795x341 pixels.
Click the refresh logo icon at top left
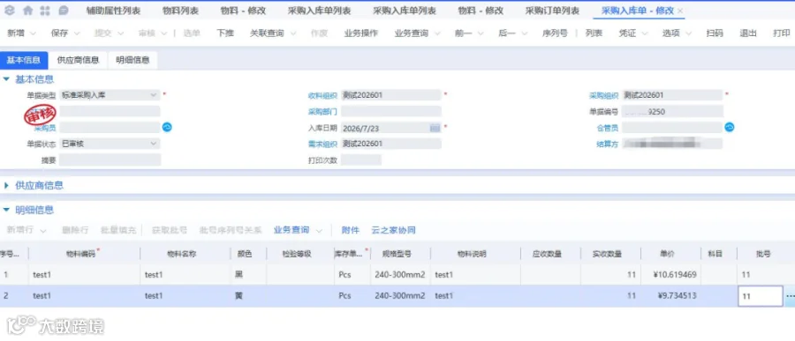coord(10,11)
